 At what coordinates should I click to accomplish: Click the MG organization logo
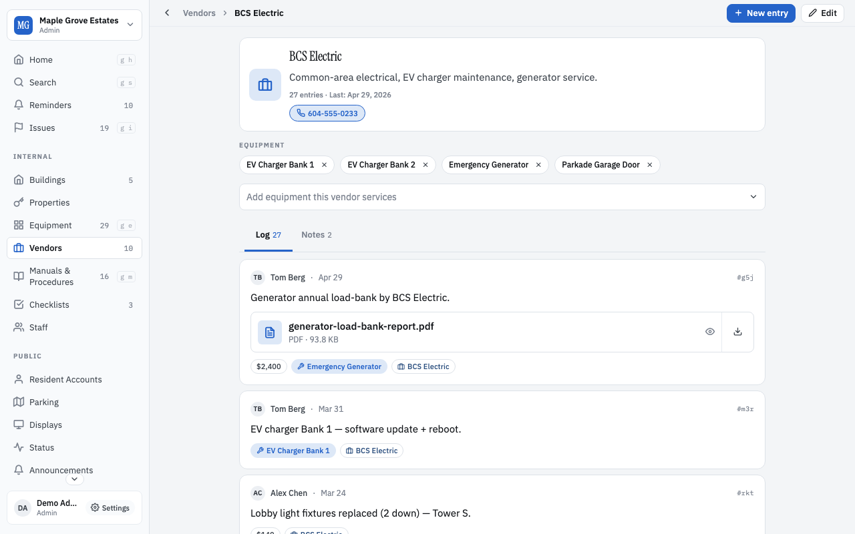[23, 25]
